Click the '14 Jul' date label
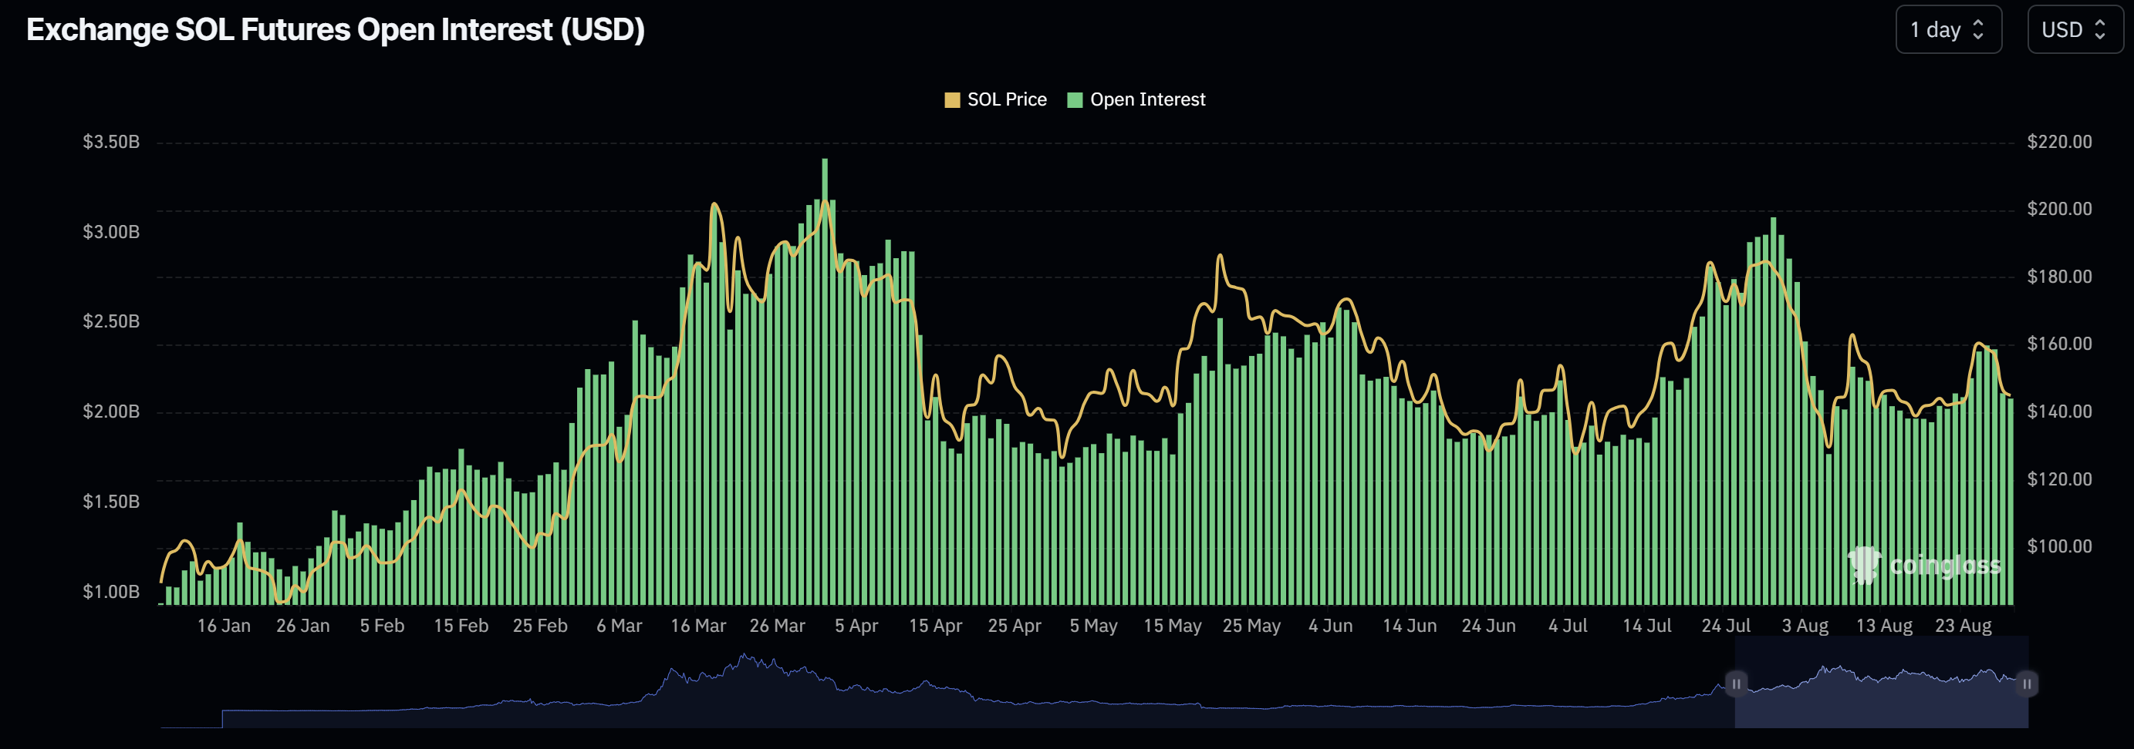2134x749 pixels. [x=1647, y=626]
